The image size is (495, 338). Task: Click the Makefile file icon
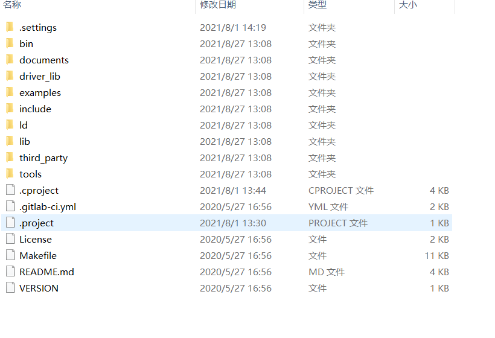[x=10, y=255]
